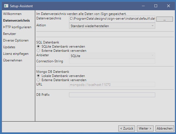Cancel setup with Abbrechen button

click(165, 128)
